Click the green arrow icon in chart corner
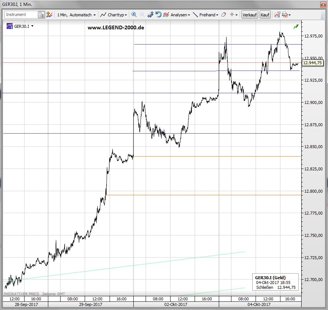 296,27
